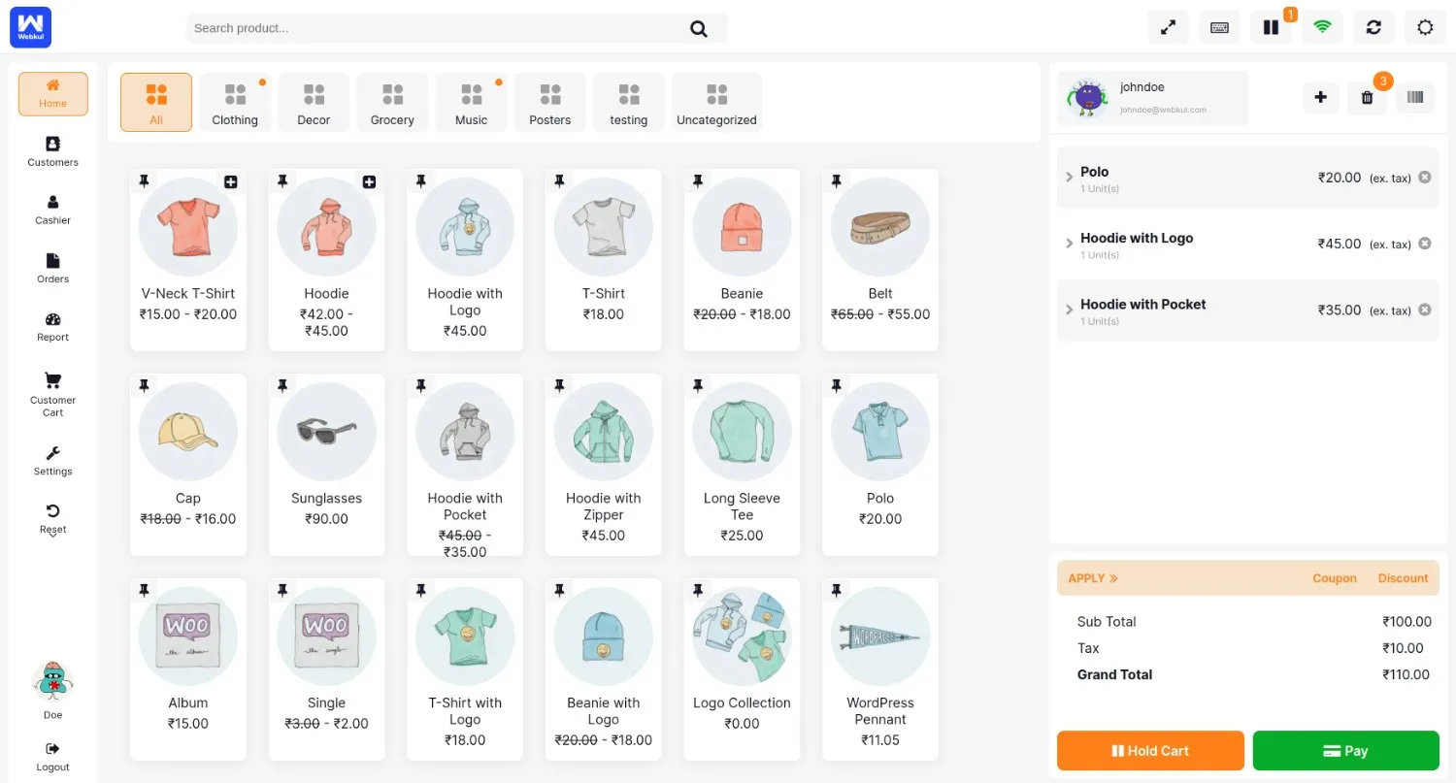Click the Discount link
This screenshot has height=783, width=1456.
pyautogui.click(x=1403, y=578)
